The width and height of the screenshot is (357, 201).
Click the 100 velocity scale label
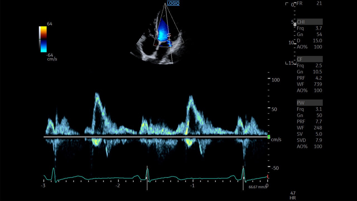coord(276,80)
